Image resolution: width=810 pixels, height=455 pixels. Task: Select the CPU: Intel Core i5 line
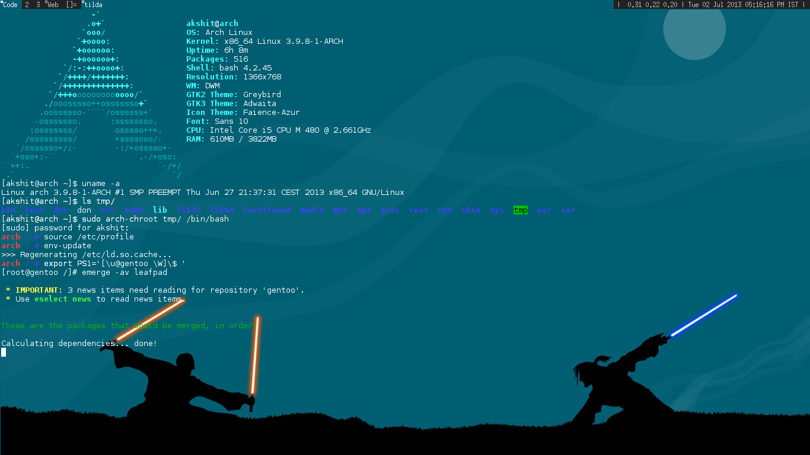pos(279,130)
